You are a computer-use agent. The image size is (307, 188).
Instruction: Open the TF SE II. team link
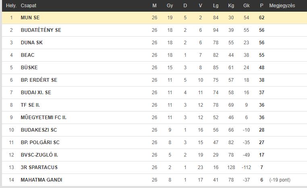(30, 105)
